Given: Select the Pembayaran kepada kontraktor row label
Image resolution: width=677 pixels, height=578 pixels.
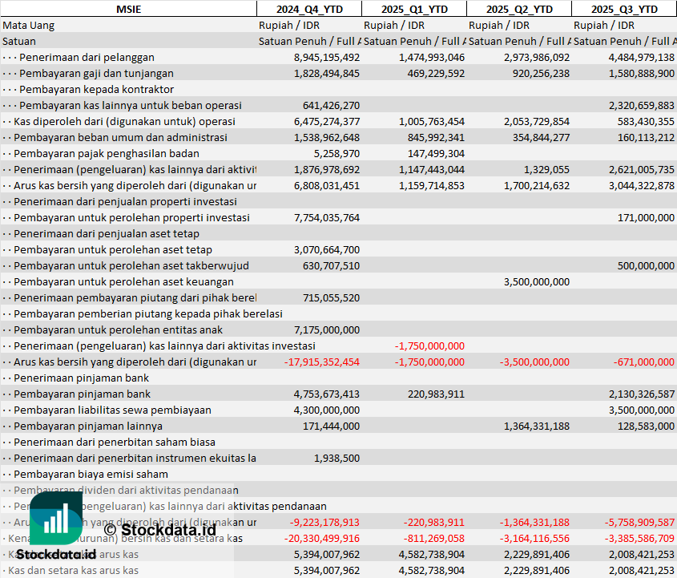Looking at the screenshot, I should click(96, 89).
